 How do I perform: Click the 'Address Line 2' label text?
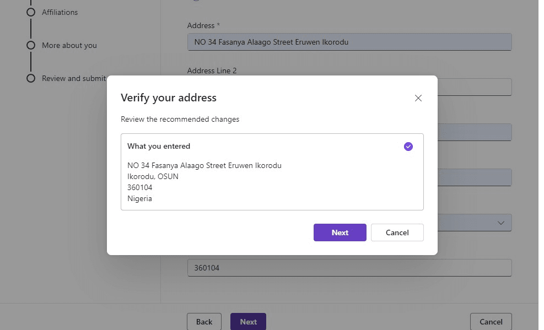tap(212, 71)
